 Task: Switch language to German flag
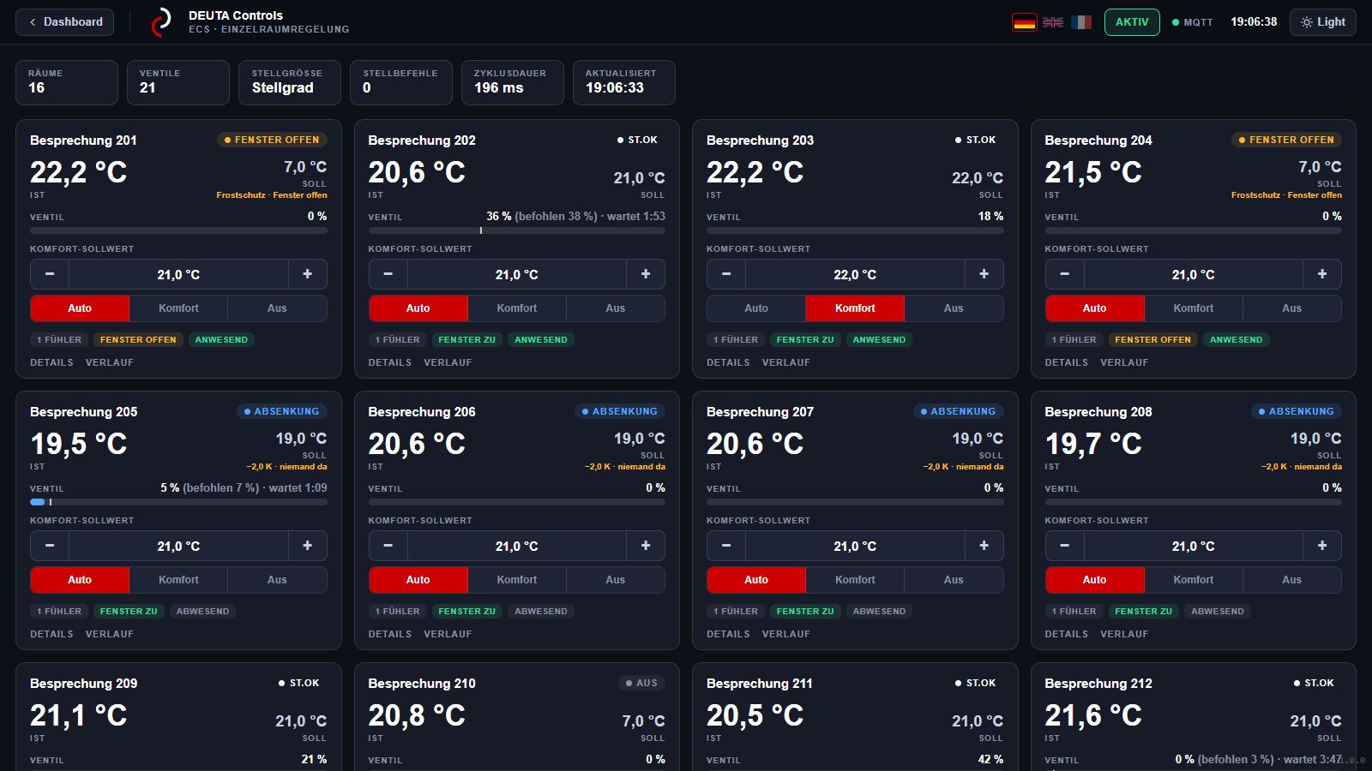click(x=1025, y=22)
